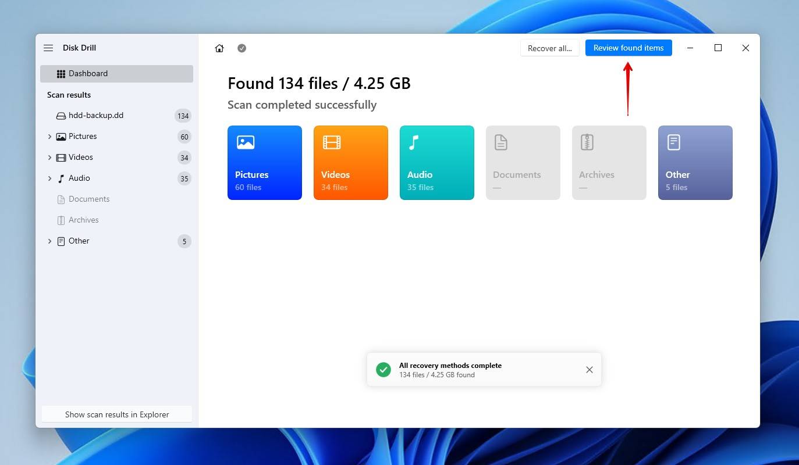Expand the Videos tree node
The width and height of the screenshot is (799, 465).
click(x=49, y=158)
